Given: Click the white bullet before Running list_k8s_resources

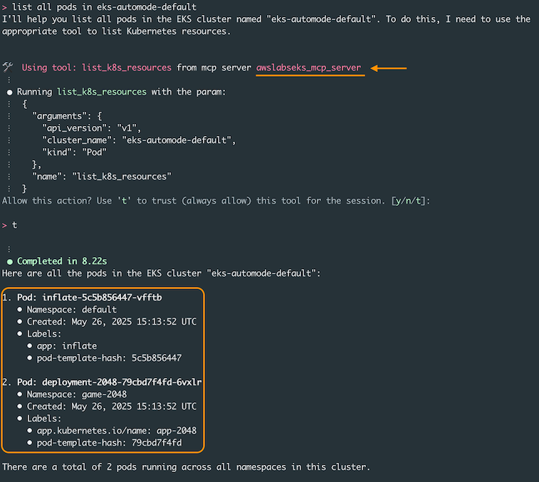Looking at the screenshot, I should 10,93.
